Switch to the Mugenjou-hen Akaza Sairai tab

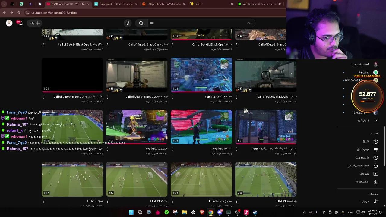[x=115, y=4]
